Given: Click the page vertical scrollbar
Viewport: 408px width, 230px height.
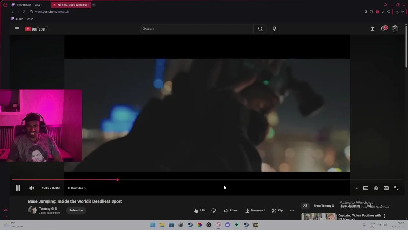Looking at the screenshot, I should click(x=406, y=46).
